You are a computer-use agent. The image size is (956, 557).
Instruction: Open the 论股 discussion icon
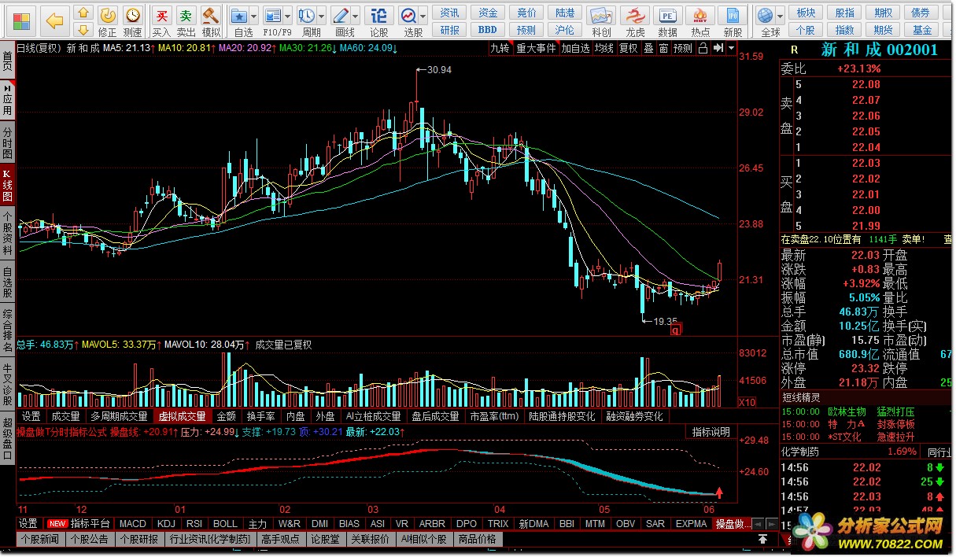tap(378, 21)
